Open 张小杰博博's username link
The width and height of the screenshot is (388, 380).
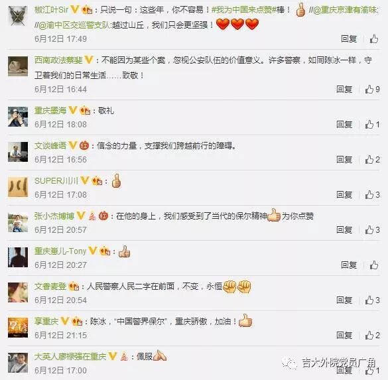(x=54, y=216)
